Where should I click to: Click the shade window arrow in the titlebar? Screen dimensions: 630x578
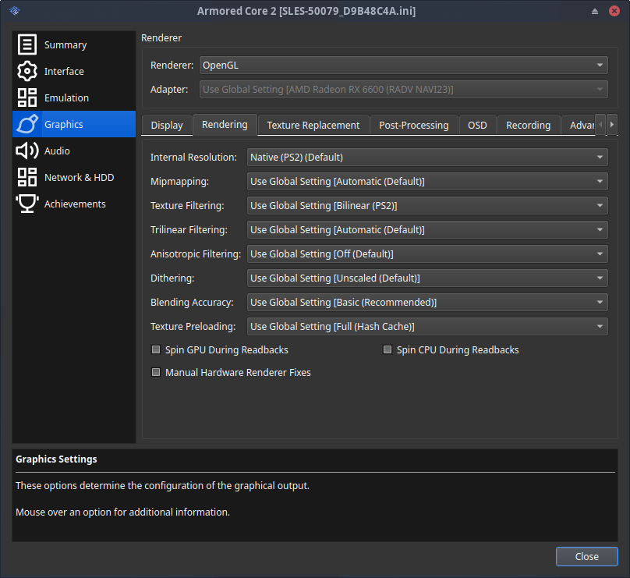point(593,11)
